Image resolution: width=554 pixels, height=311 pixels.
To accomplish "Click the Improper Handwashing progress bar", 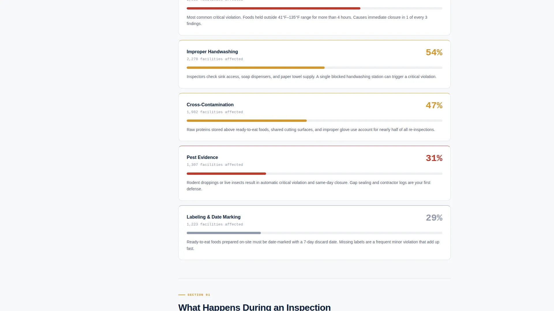I will tap(315, 68).
